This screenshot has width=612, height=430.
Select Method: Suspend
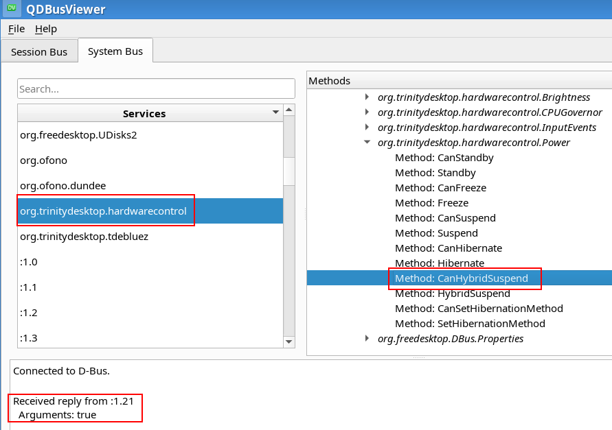coord(436,233)
